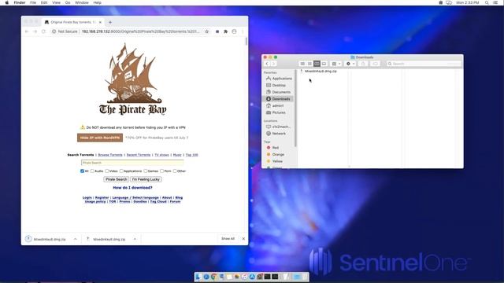
Task: Select the Red tag in Finder
Action: pos(273,148)
